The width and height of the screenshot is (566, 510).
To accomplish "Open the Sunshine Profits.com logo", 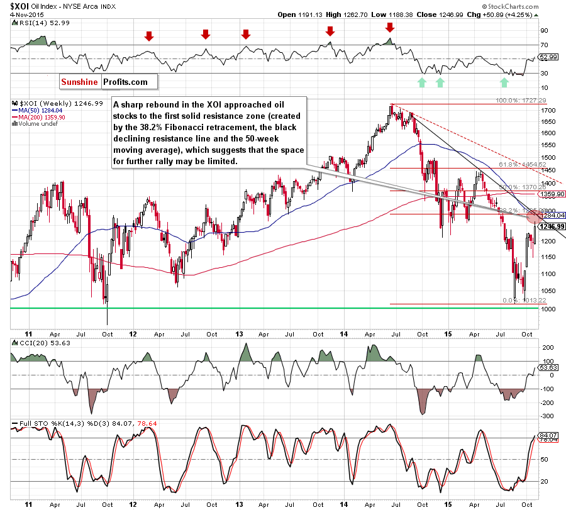I will tap(109, 82).
